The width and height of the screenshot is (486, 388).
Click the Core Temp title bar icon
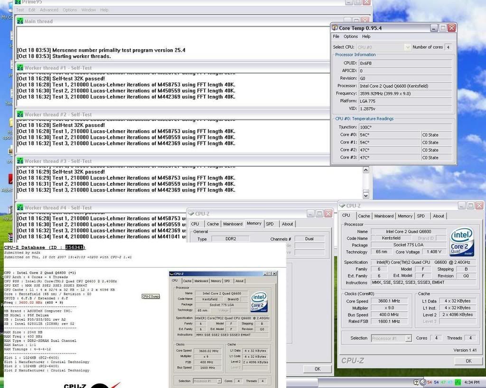335,28
